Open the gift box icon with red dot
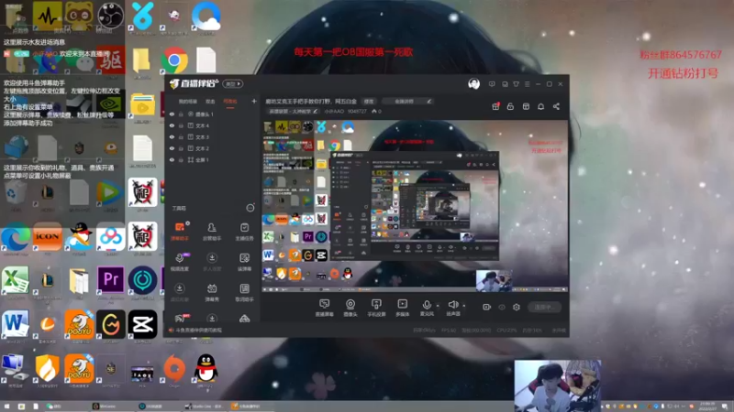The height and width of the screenshot is (412, 734). [x=495, y=106]
